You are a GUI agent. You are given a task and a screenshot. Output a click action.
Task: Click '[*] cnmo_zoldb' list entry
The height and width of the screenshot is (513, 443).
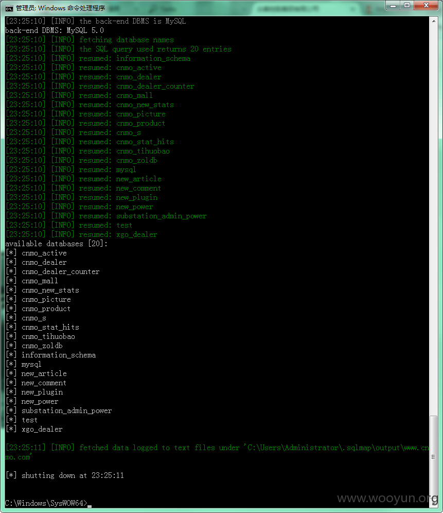pyautogui.click(x=34, y=346)
